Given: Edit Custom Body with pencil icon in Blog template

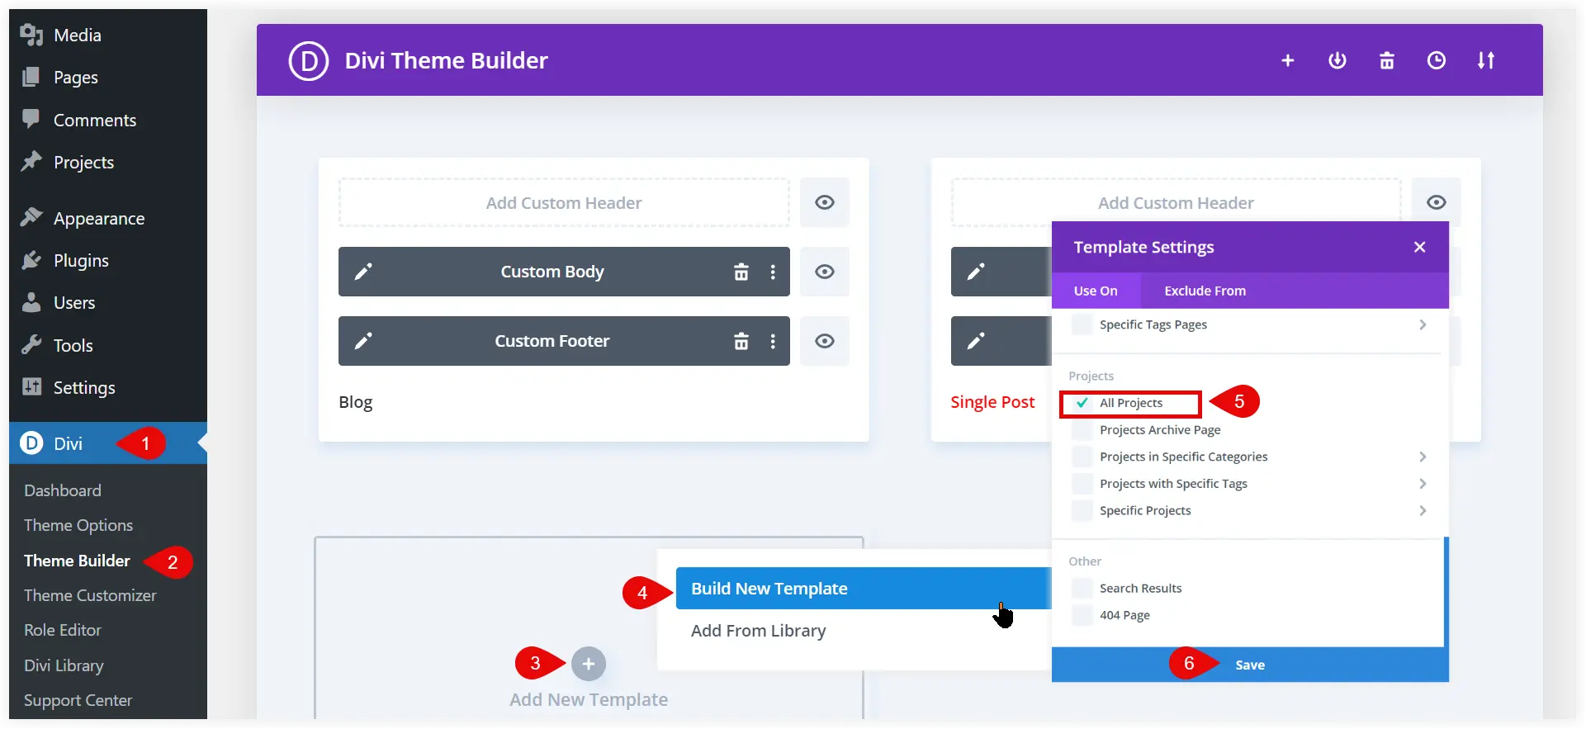Looking at the screenshot, I should click(363, 272).
